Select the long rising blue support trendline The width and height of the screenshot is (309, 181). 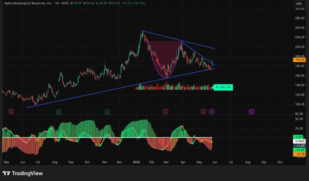[120, 88]
